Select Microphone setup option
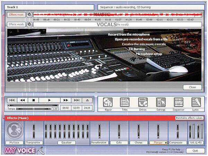Viewport: 208px width, 156px height. pos(149,54)
